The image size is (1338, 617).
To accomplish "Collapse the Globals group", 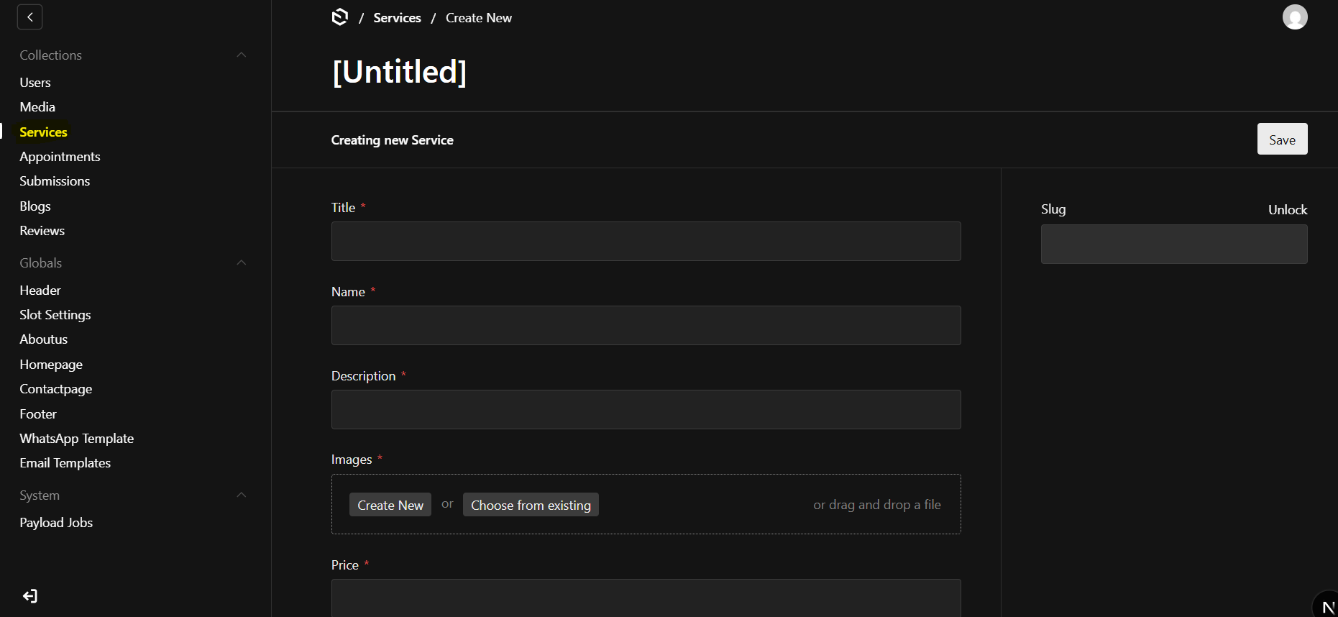I will [242, 263].
